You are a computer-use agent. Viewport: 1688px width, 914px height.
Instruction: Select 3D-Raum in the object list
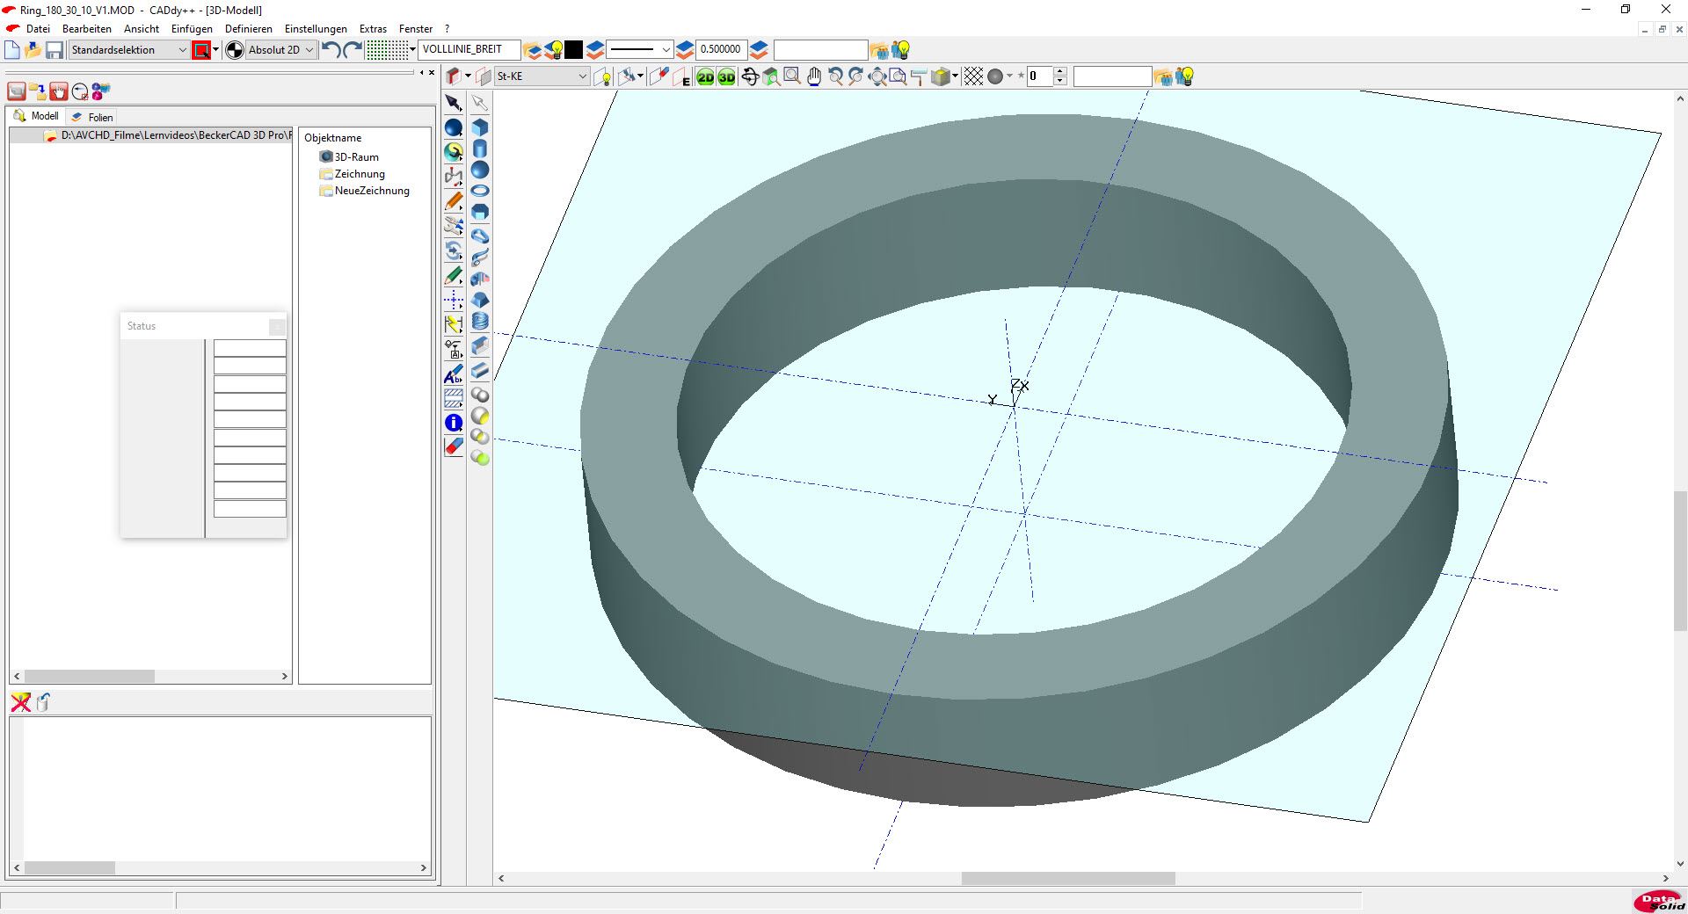356,157
